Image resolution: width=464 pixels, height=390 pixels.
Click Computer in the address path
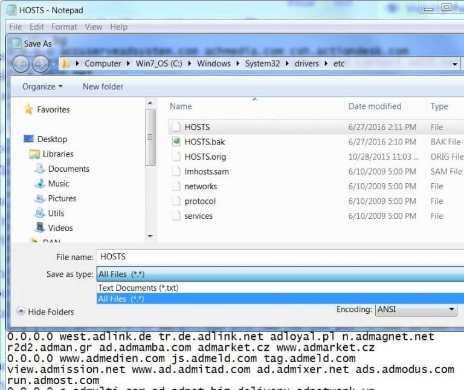(x=103, y=63)
